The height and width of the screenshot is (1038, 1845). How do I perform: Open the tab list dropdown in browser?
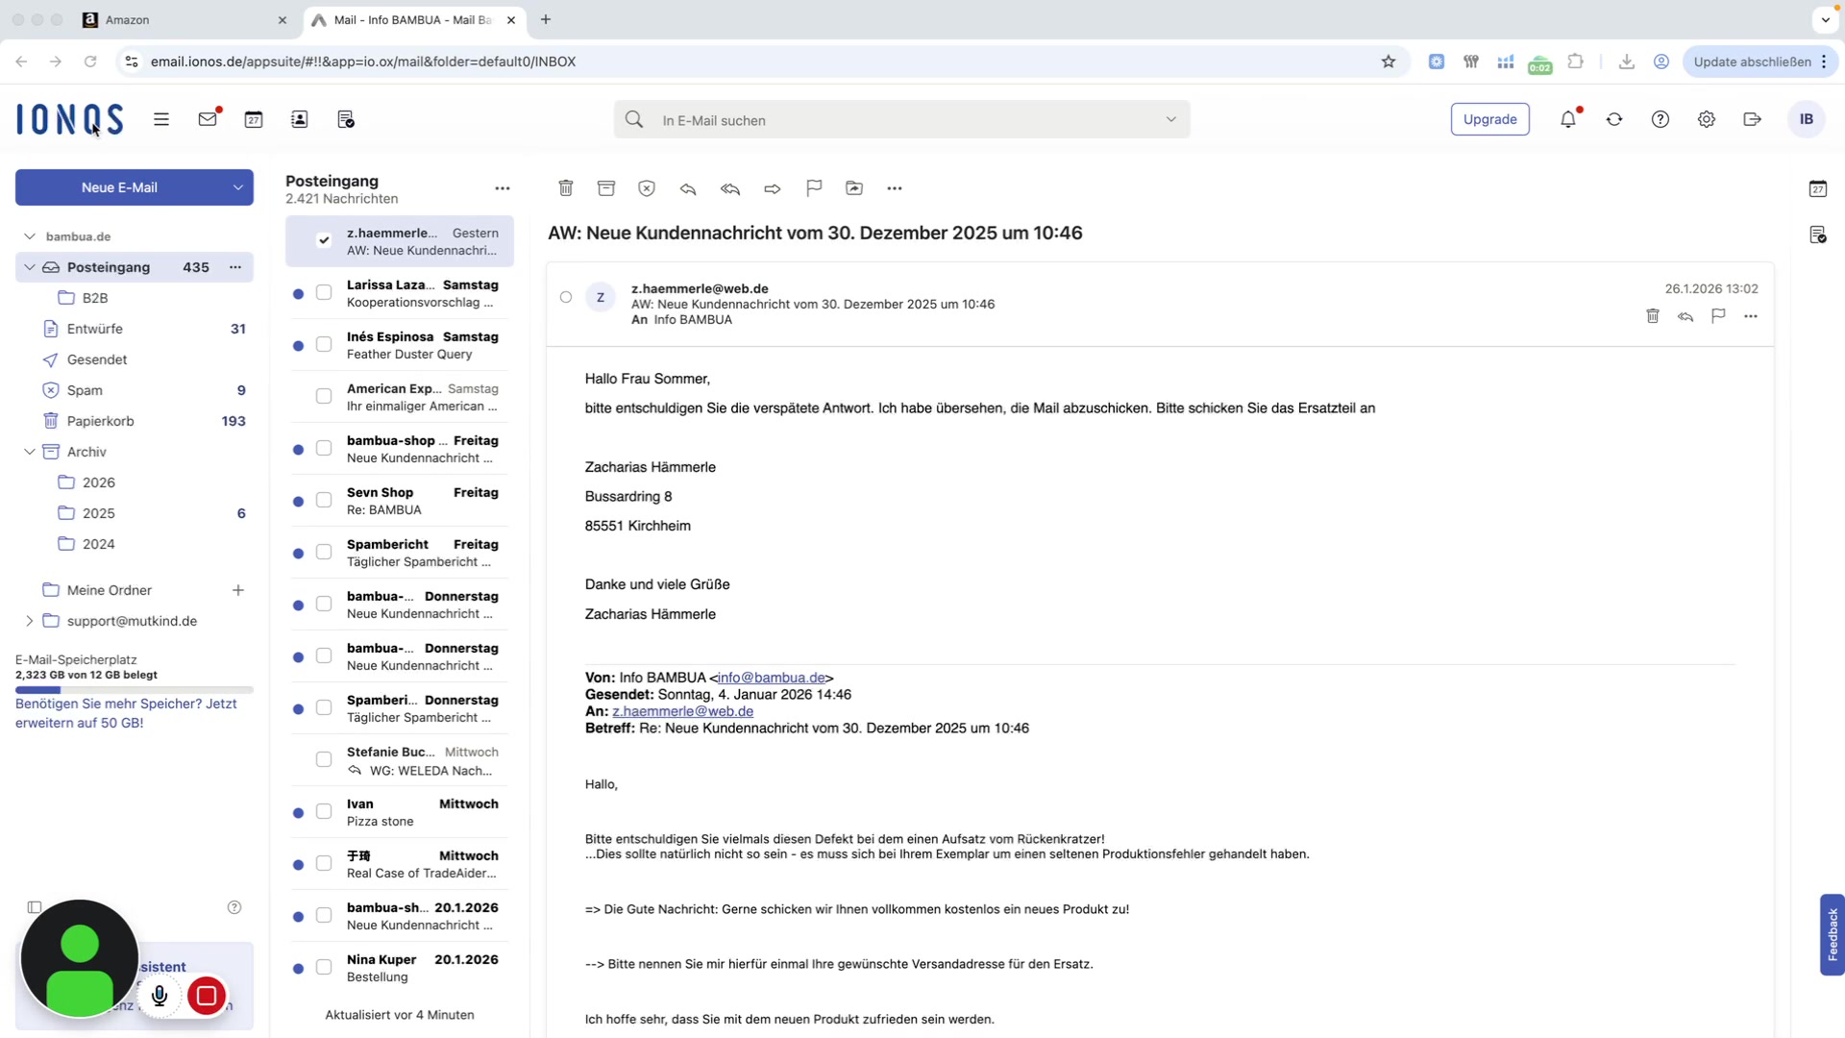[x=1825, y=19]
